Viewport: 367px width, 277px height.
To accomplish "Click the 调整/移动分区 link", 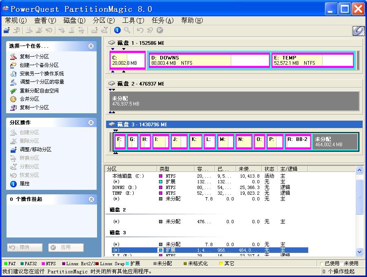I will pos(35,149).
